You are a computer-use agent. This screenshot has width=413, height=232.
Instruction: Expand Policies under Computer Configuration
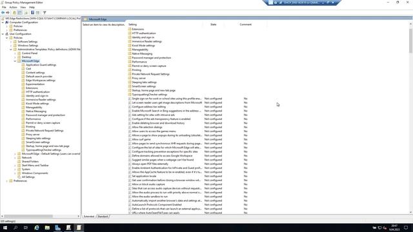pos(7,26)
